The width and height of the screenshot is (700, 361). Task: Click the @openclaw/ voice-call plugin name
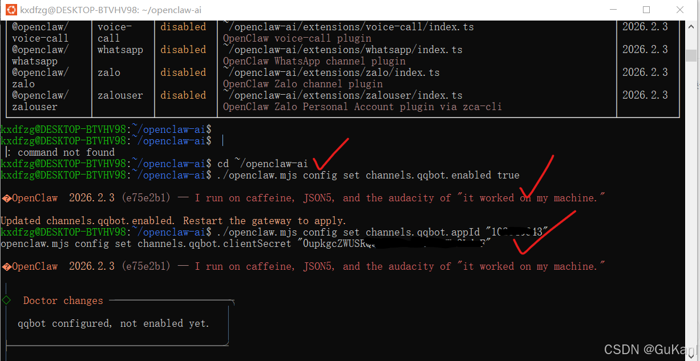[x=41, y=33]
